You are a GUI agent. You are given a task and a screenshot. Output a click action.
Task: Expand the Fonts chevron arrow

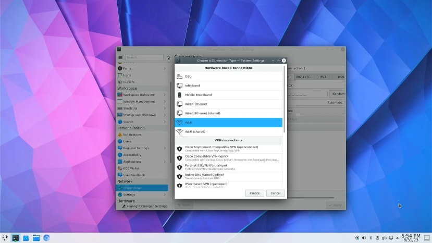165,68
